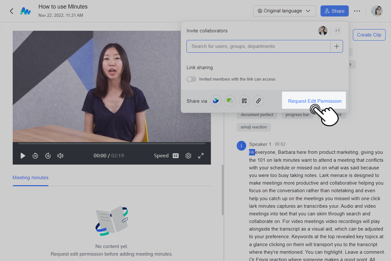This screenshot has width=391, height=261.
Task: Share via WeChat icon
Action: [230, 101]
